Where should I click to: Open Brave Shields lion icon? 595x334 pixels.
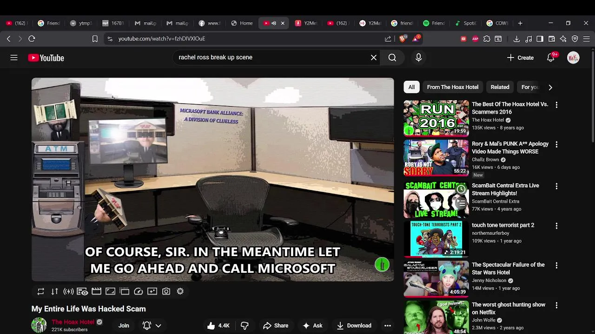pos(403,39)
